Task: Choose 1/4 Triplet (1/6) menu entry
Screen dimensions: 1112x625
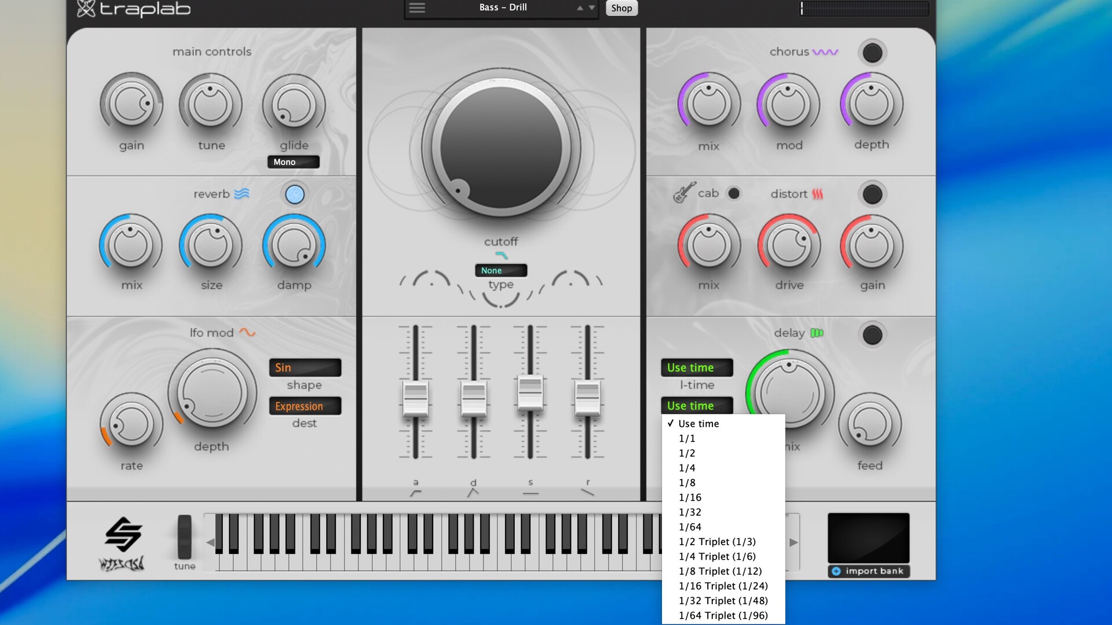Action: pyautogui.click(x=717, y=557)
